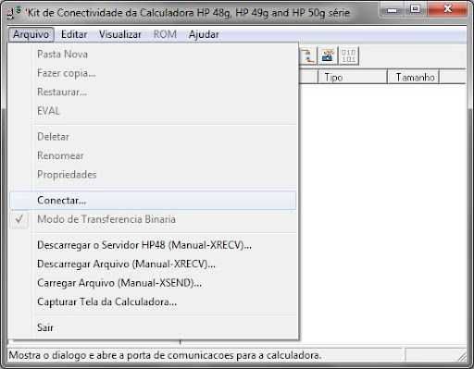This screenshot has height=369, width=474.
Task: Sort by the Tipo column header
Action: click(353, 77)
